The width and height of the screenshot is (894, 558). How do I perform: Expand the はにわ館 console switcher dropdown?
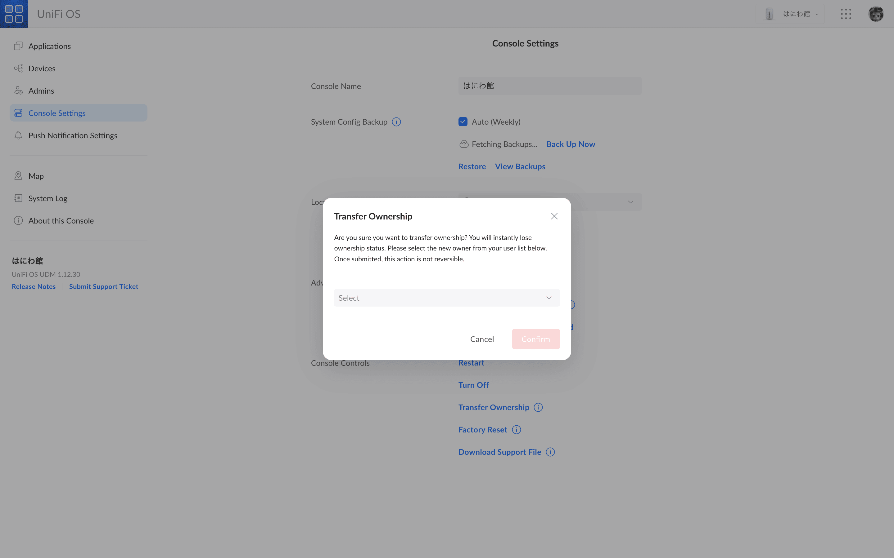(x=790, y=14)
